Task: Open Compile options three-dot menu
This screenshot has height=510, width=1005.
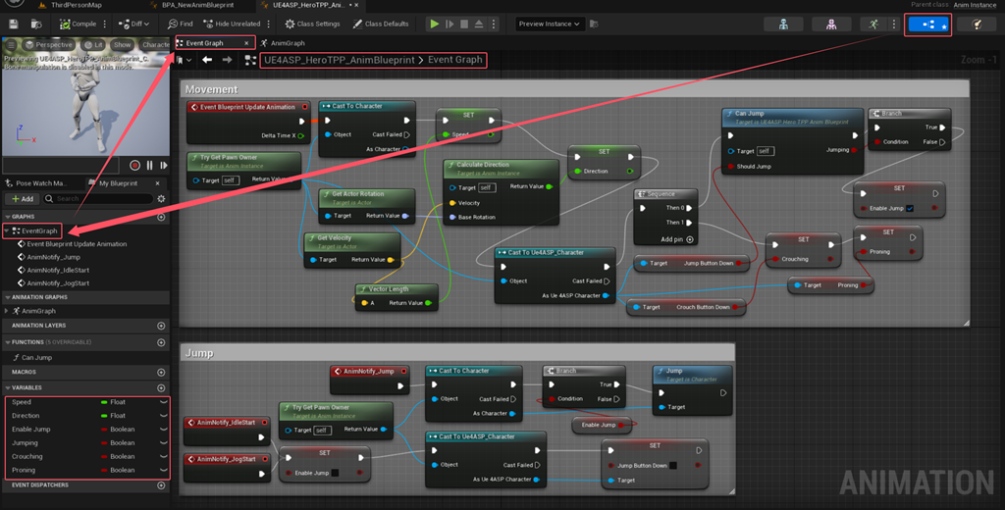Action: point(104,25)
